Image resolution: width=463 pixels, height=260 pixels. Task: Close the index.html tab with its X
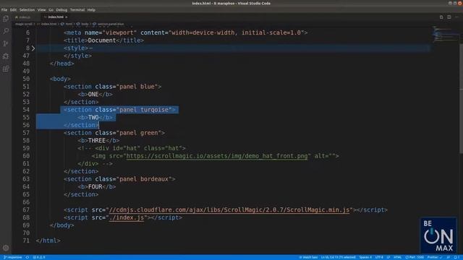click(66, 17)
